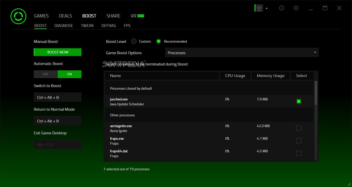
Task: Open the GAMES tab
Action: (41, 16)
